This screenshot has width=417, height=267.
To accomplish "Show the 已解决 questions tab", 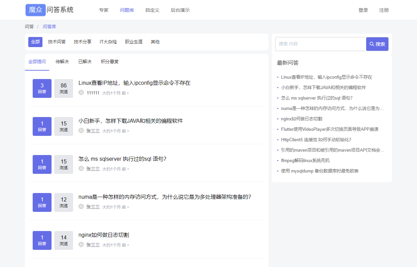I will point(85,62).
